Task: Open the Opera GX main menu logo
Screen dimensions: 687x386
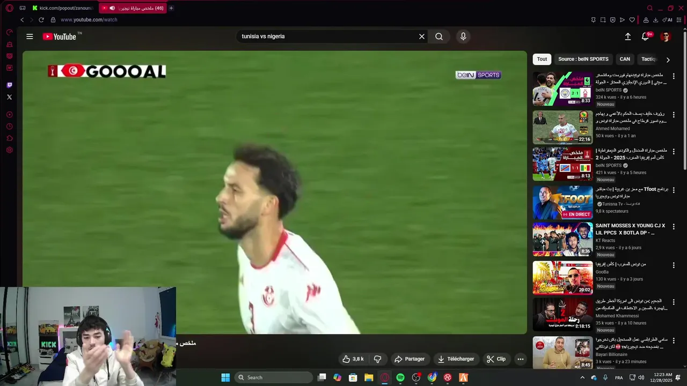Action: click(9, 8)
